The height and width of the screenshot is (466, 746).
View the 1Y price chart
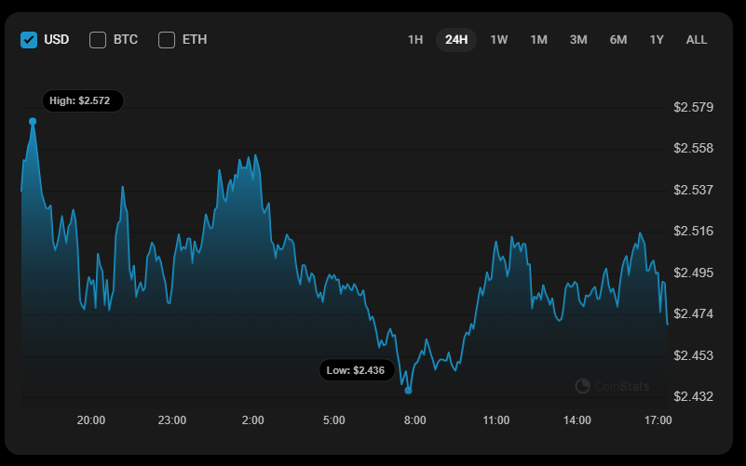(x=657, y=39)
